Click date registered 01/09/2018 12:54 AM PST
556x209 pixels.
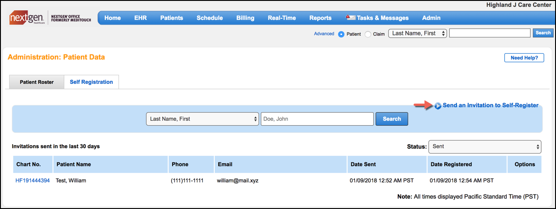tap(462, 181)
